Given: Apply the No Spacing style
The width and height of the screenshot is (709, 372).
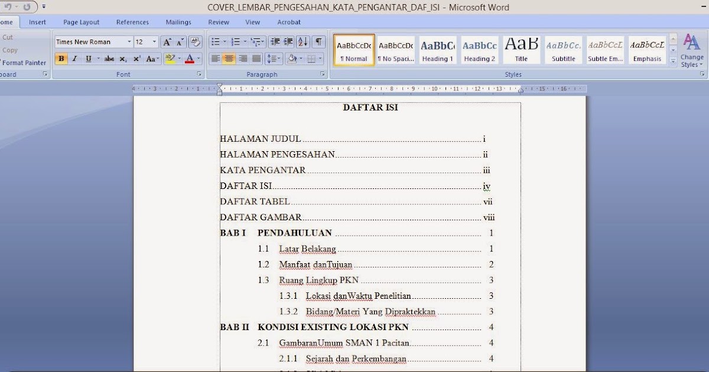Looking at the screenshot, I should point(396,50).
